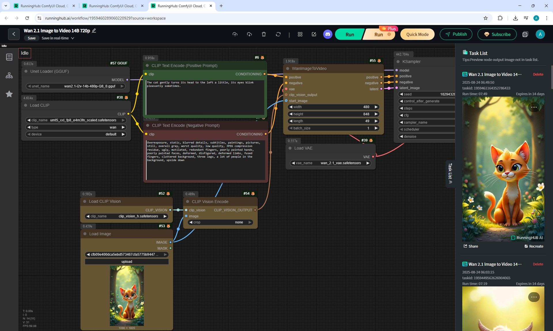
Task: Collapse the vertical Task List tab
Action: (x=450, y=174)
